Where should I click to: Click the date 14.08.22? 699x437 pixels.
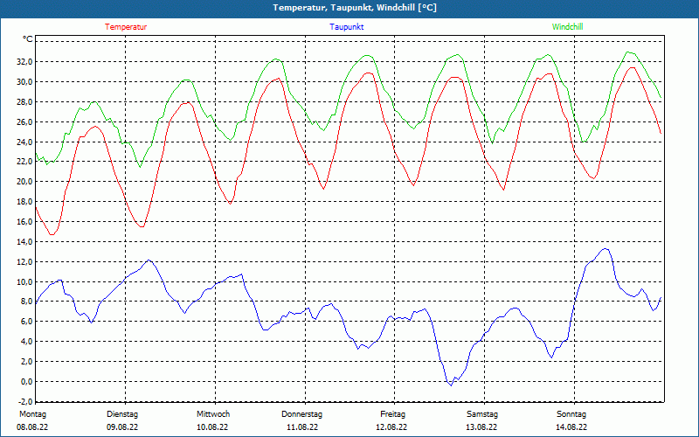tap(571, 427)
